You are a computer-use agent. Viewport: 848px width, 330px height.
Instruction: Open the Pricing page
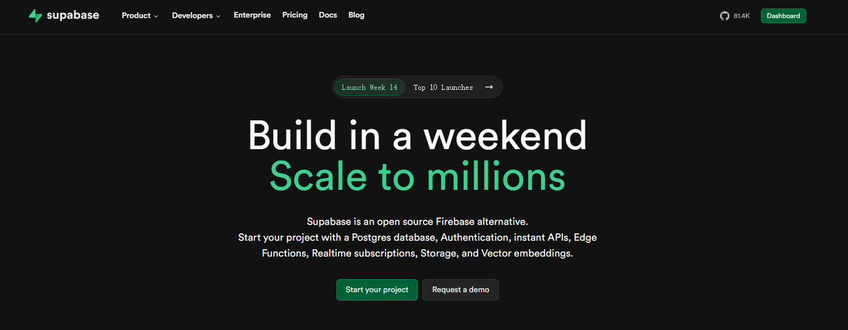click(x=295, y=15)
